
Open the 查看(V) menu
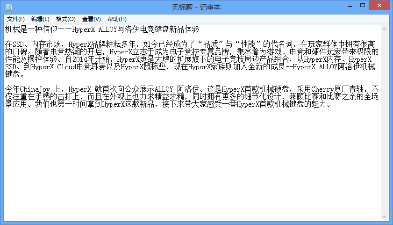click(x=92, y=19)
